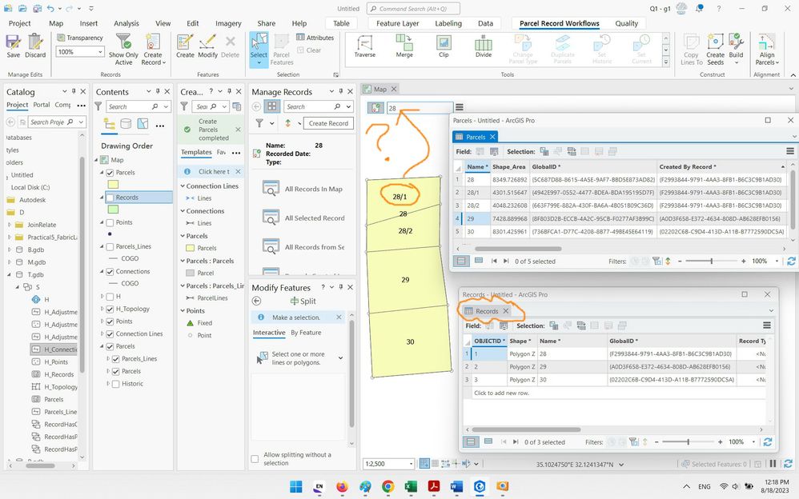Toggle H_Topology layer checkbox
This screenshot has width=799, height=499.
click(x=110, y=309)
